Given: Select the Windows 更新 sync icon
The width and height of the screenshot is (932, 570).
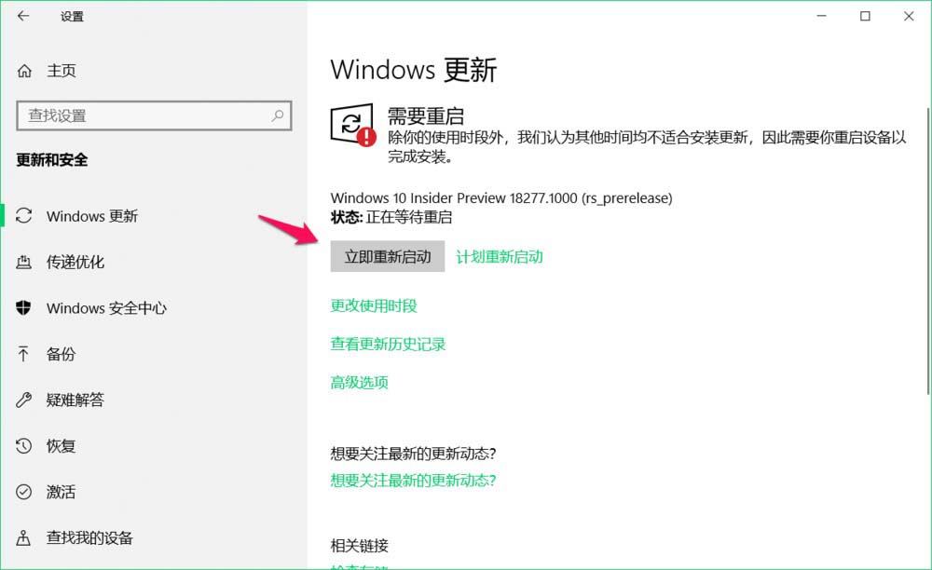Looking at the screenshot, I should (24, 215).
